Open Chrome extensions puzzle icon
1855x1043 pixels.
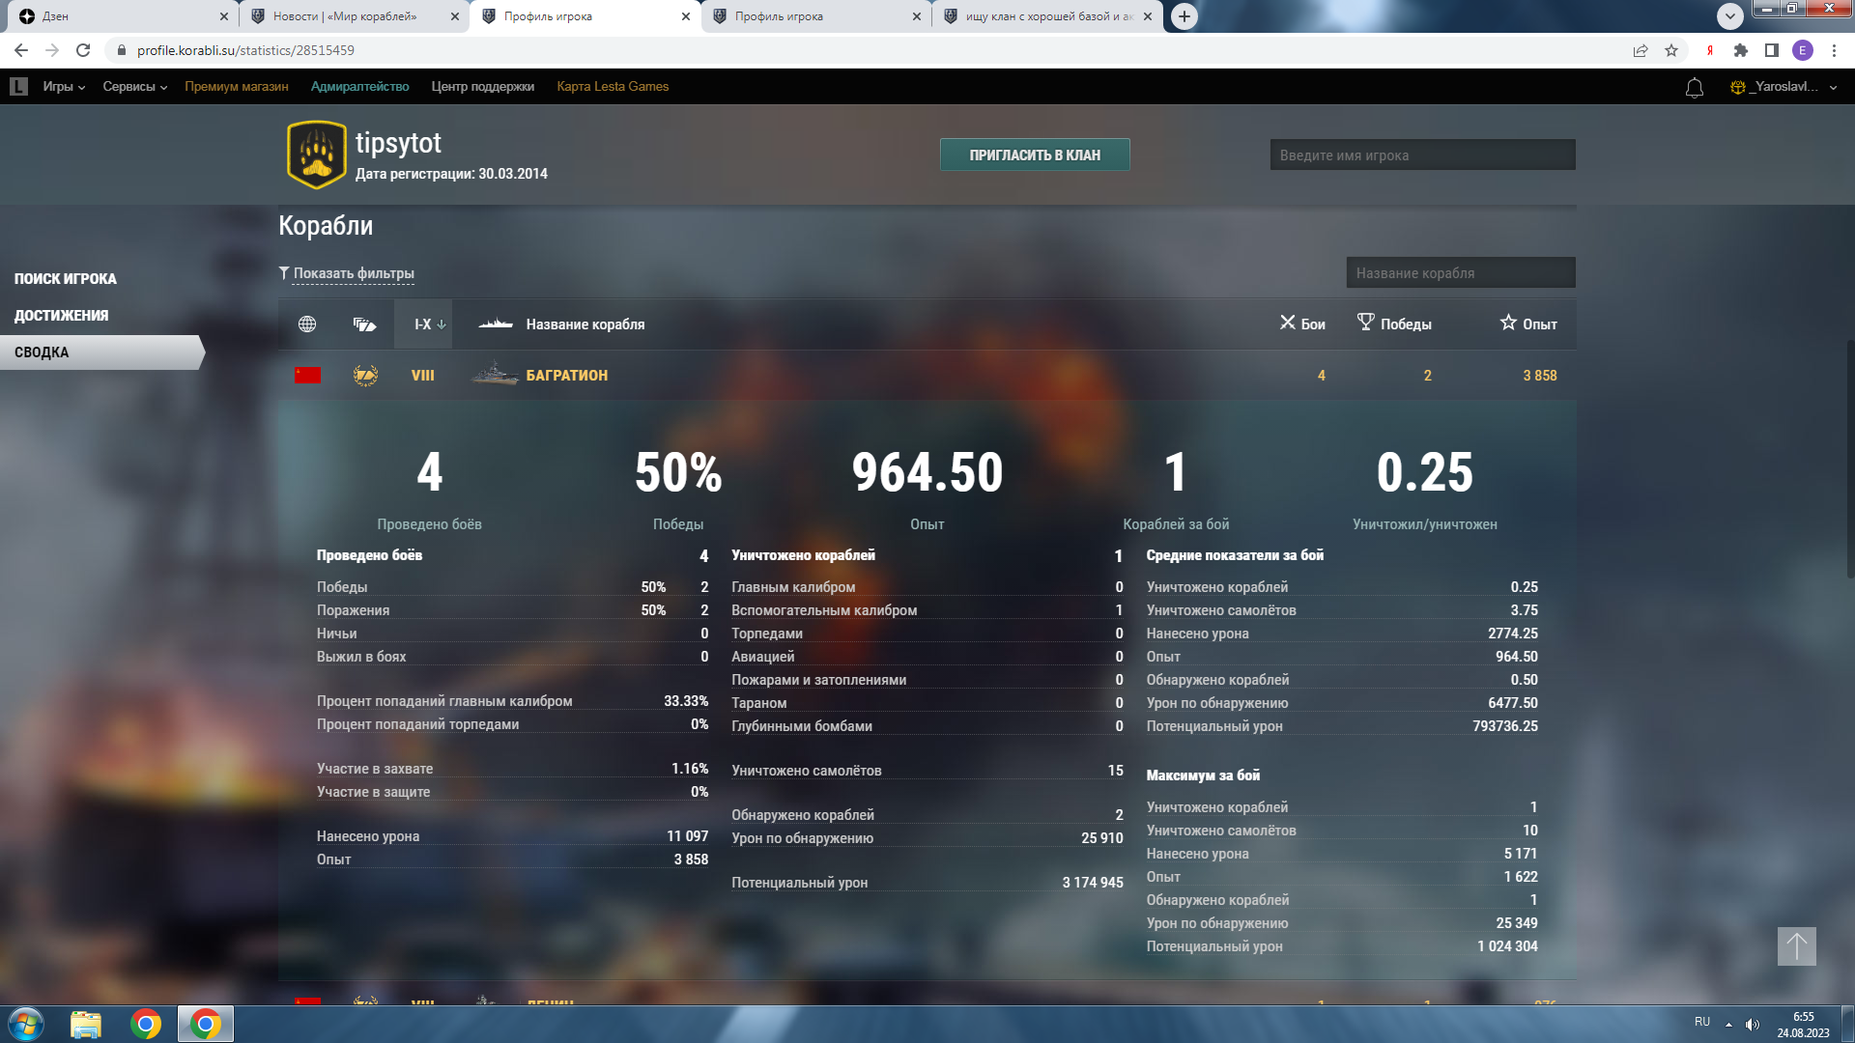point(1741,50)
